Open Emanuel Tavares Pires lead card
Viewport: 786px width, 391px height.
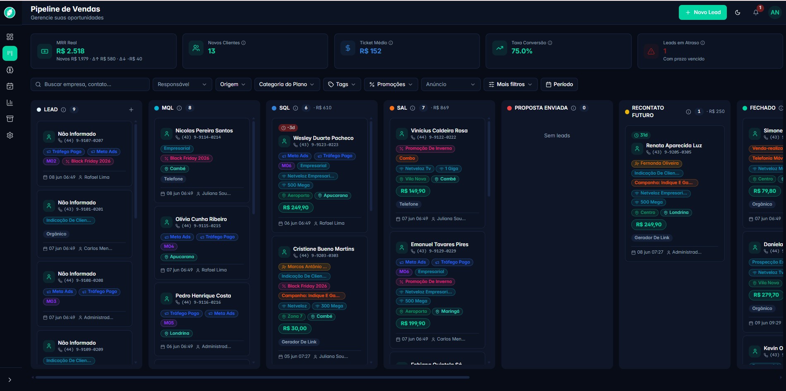pyautogui.click(x=437, y=290)
